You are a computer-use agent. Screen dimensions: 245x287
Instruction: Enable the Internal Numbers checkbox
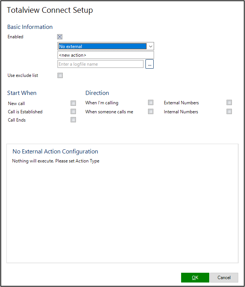pyautogui.click(x=229, y=111)
